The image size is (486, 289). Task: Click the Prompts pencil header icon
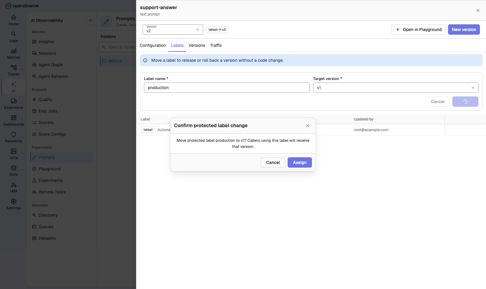click(106, 22)
